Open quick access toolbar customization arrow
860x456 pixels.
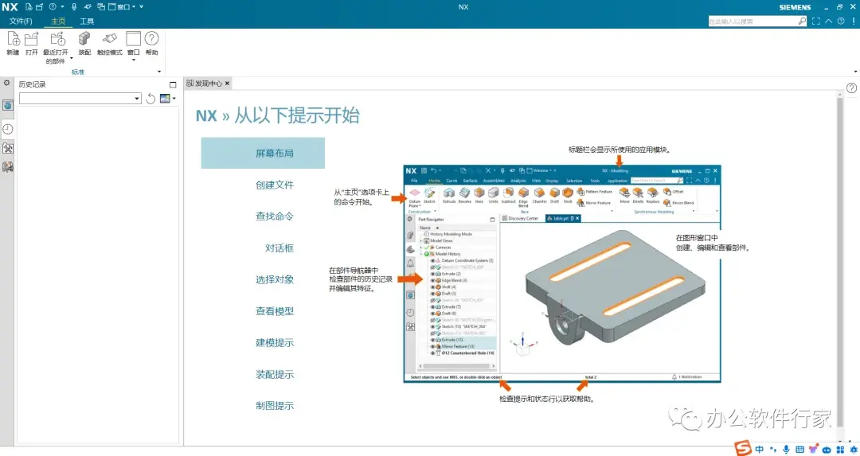click(142, 7)
